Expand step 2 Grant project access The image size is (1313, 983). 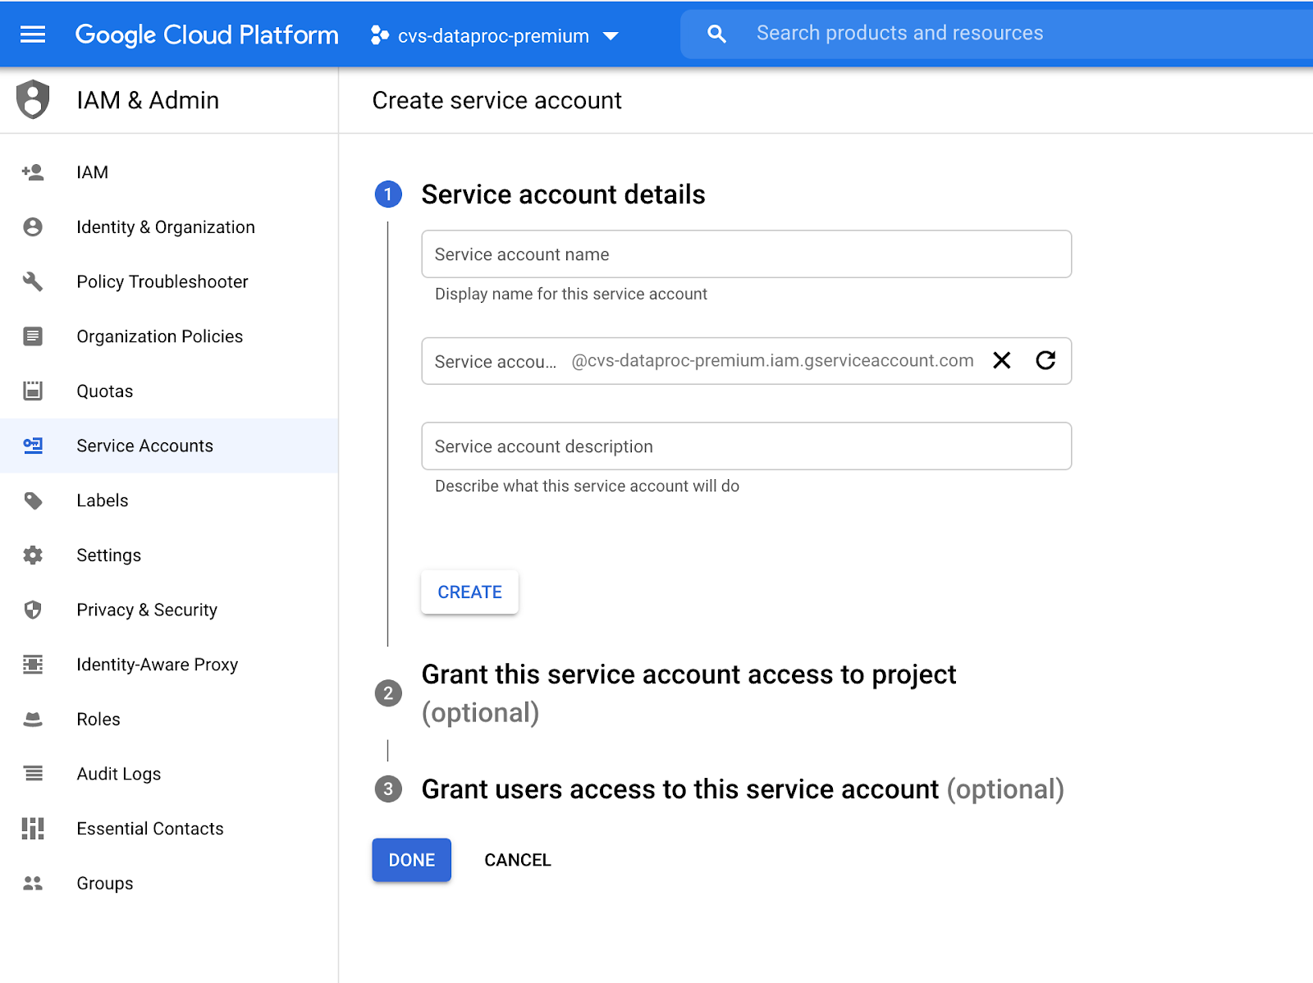coord(689,693)
